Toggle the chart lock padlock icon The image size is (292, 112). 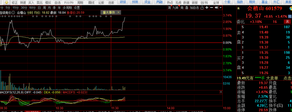point(202,8)
